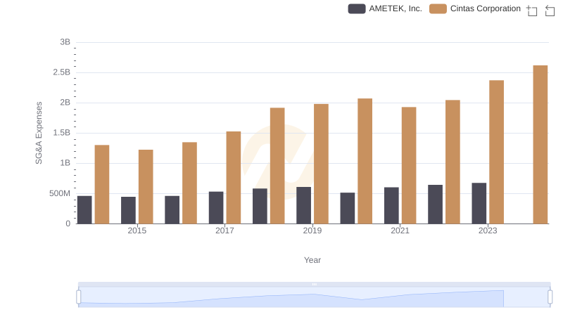The height and width of the screenshot is (324, 563).
Task: Click the '2.5B' y-axis label
Action: [x=62, y=72]
